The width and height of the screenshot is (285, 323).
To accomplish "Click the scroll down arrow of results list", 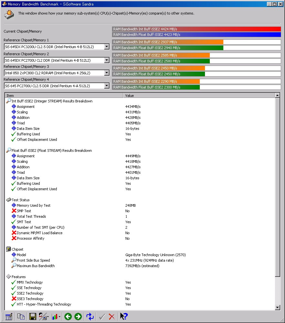I will click(x=277, y=307).
